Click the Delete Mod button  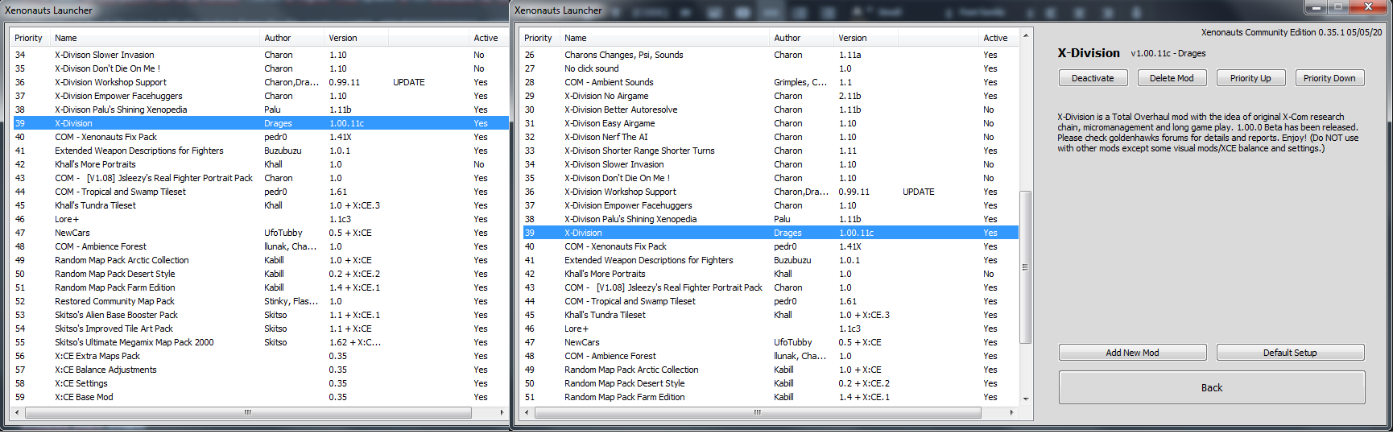coord(1172,78)
